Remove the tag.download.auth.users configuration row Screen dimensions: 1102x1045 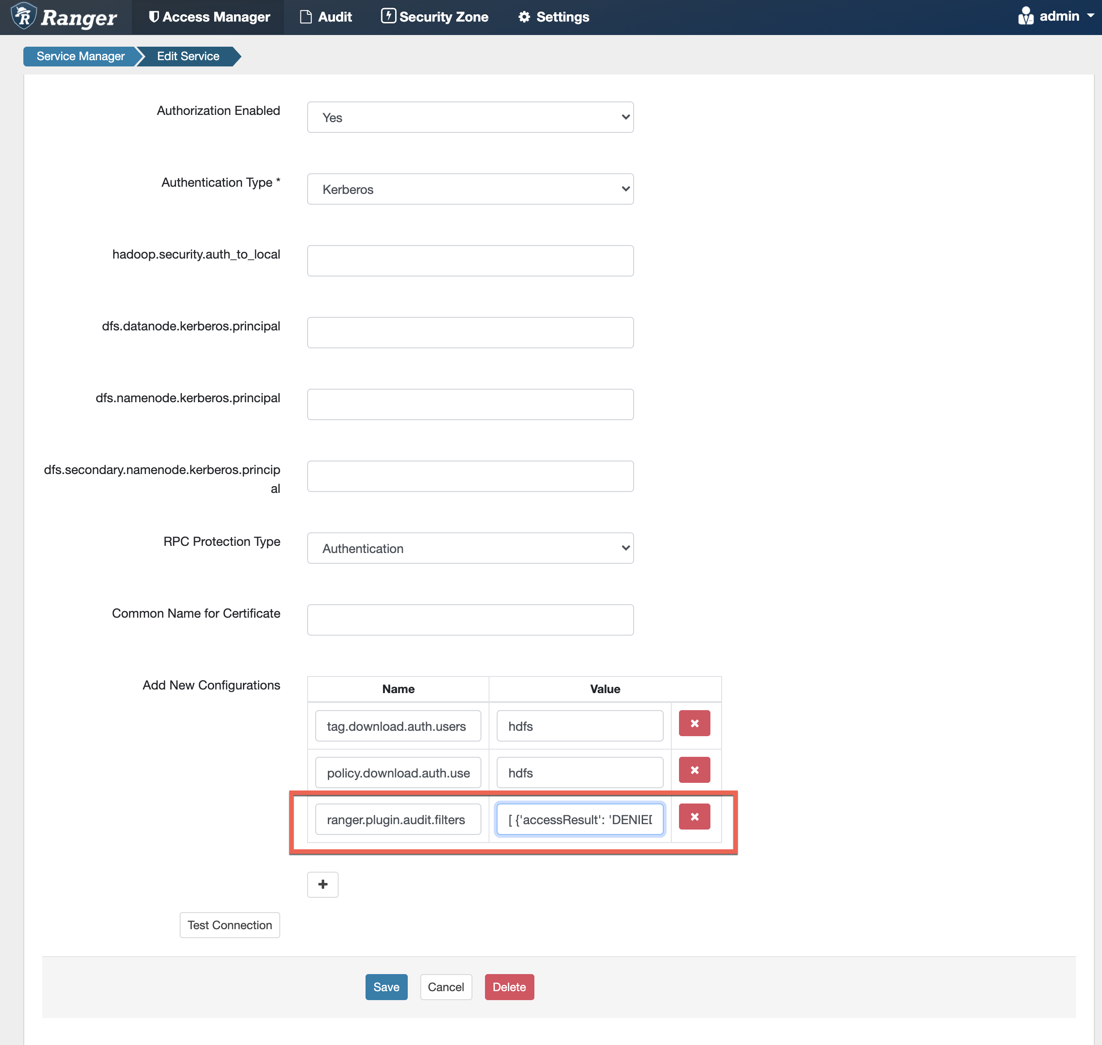tap(694, 723)
